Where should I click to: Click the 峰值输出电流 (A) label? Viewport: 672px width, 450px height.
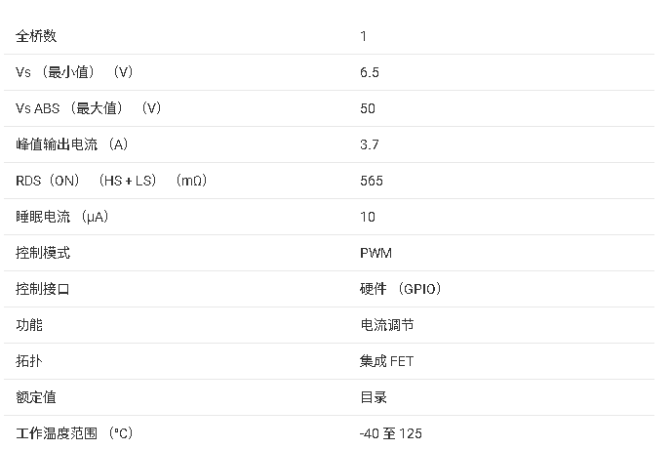coord(72,144)
